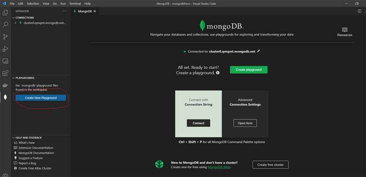Open the MongoDB Atlas link

(219, 167)
